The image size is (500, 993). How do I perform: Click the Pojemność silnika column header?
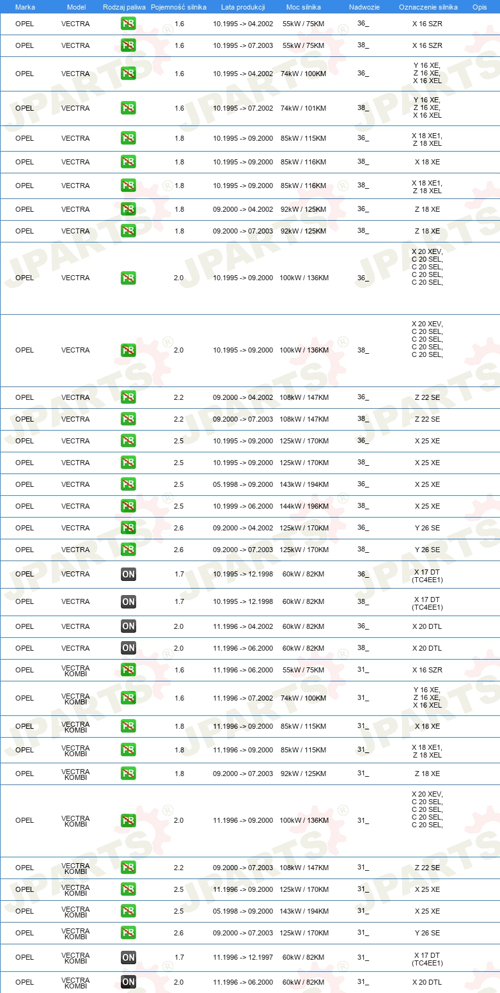178,7
